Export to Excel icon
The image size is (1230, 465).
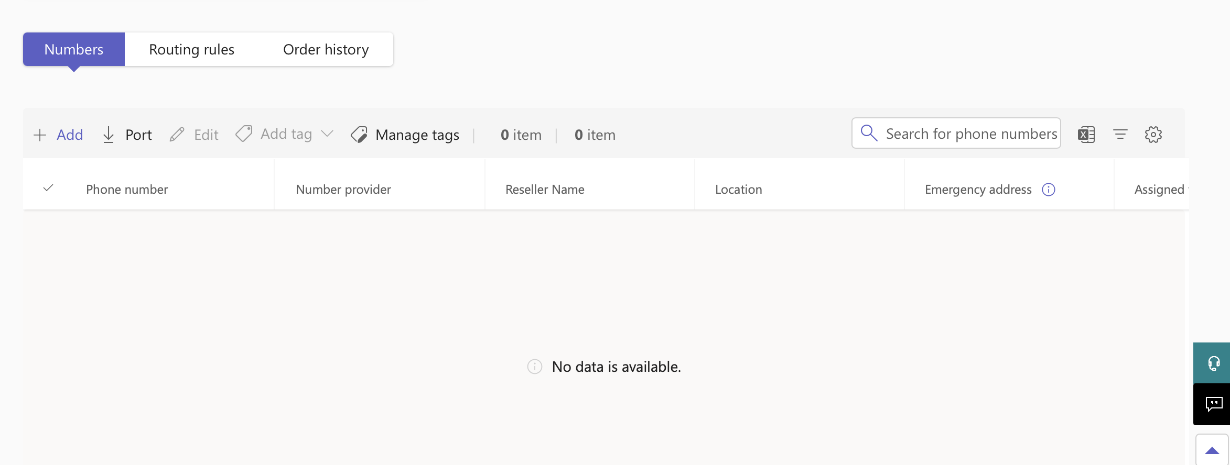tap(1086, 135)
